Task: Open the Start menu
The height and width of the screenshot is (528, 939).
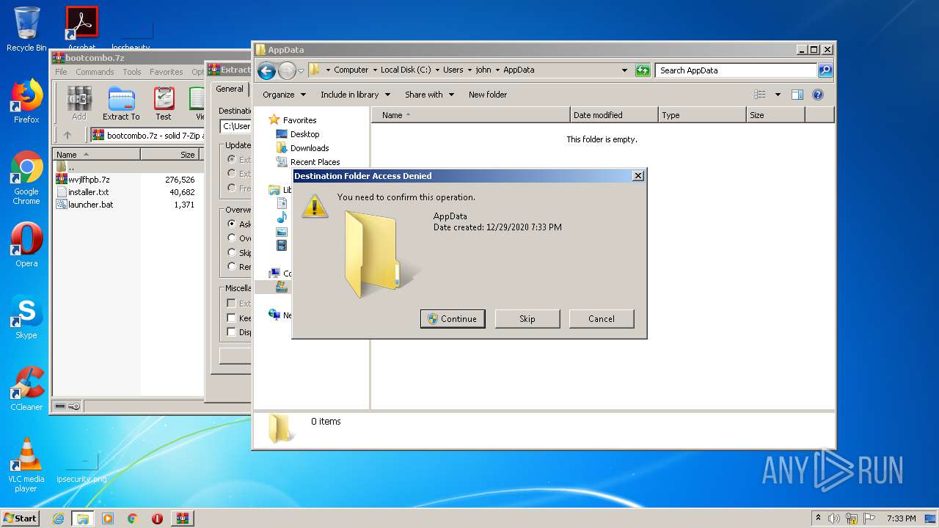Action: 21,518
